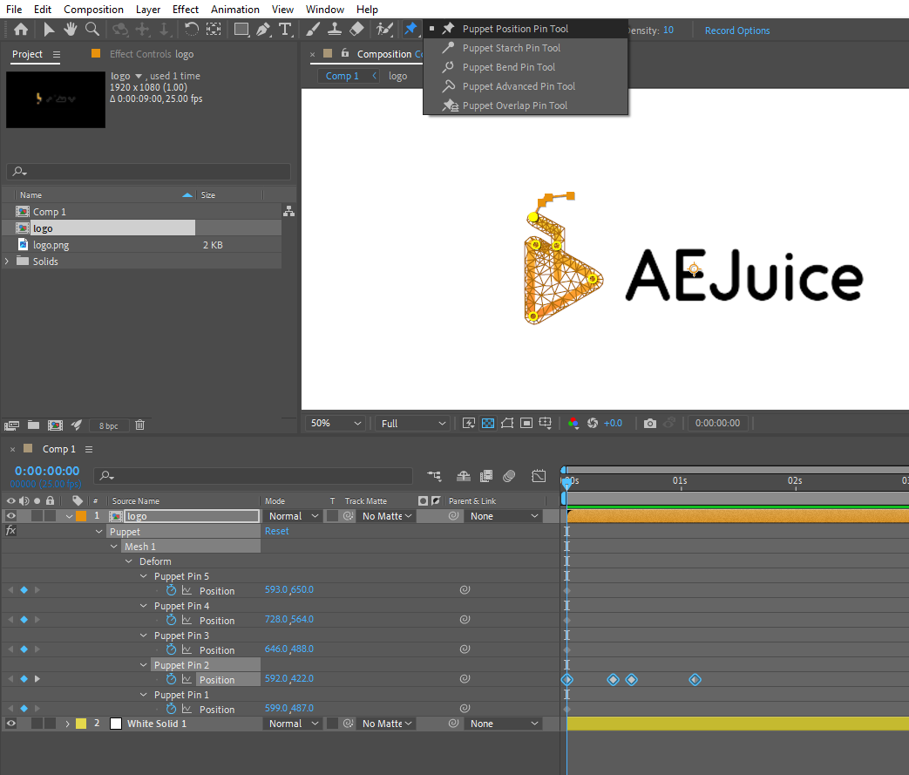Select the Hand tool
This screenshot has width=909, height=775.
tap(70, 29)
